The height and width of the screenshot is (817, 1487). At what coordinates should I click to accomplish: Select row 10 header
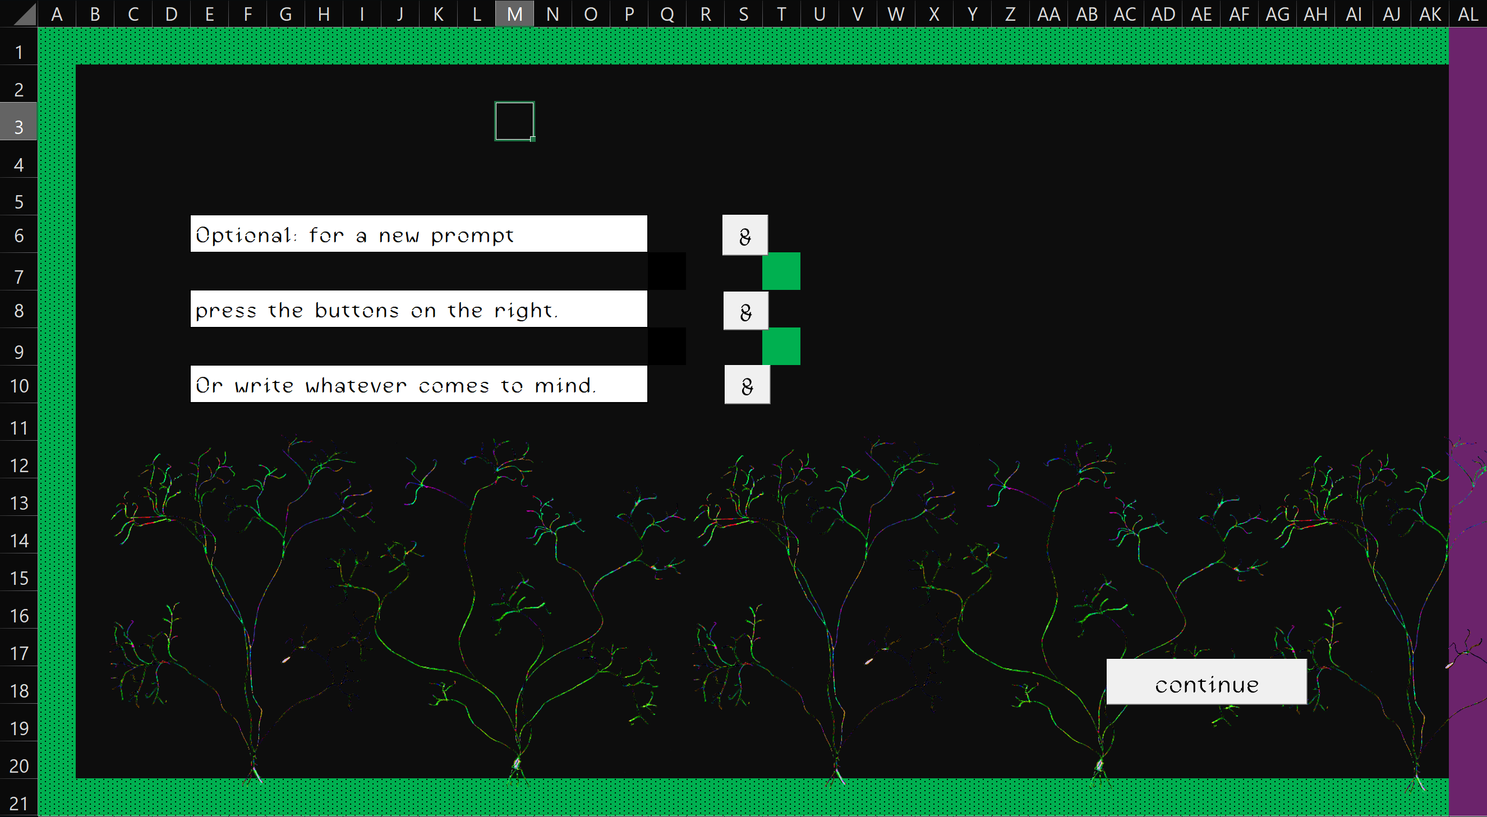19,385
